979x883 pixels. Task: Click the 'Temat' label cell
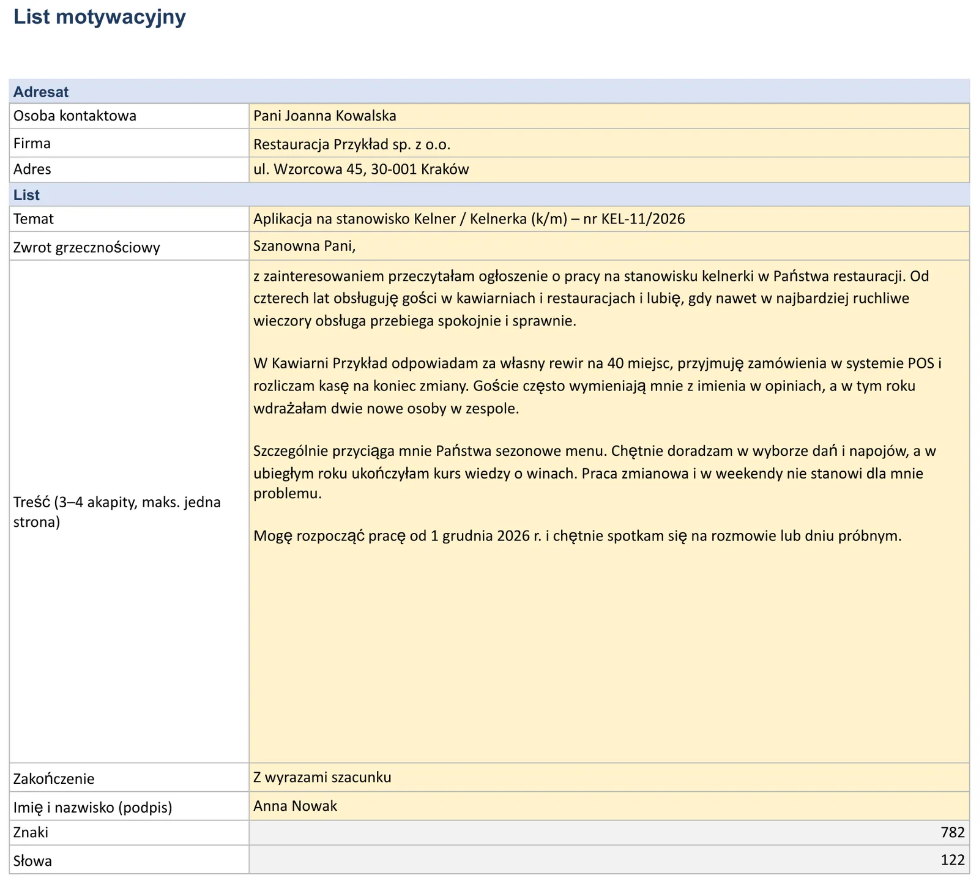(x=129, y=219)
